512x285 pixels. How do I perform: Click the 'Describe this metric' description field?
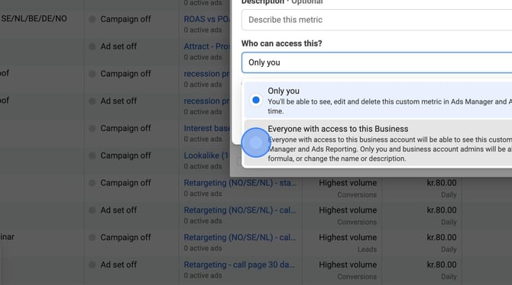point(377,20)
